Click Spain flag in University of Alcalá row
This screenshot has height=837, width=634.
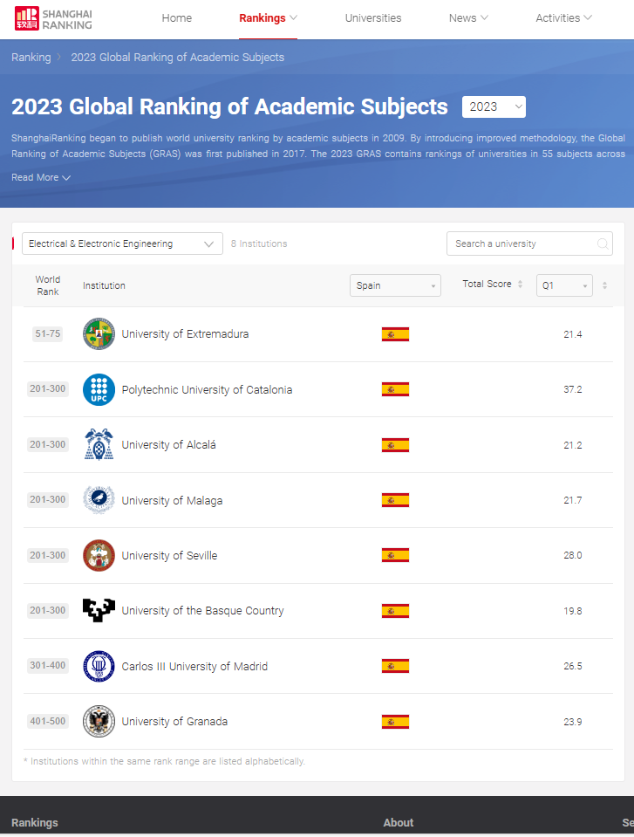(395, 445)
